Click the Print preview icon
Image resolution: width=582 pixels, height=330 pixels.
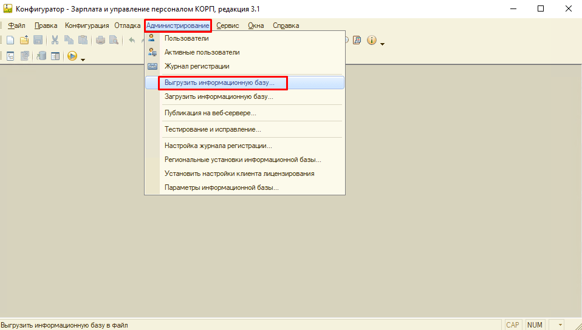(114, 40)
